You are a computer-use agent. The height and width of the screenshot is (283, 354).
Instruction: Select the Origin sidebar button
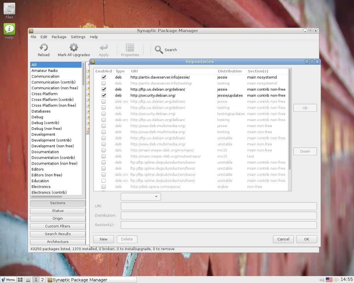coord(57,218)
